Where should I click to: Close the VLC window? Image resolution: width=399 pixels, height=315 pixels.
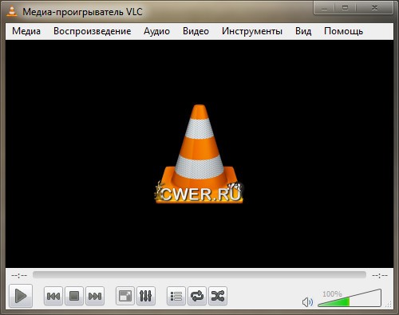[374, 8]
